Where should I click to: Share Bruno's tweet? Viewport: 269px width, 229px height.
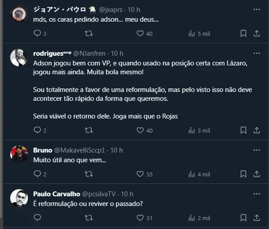point(257,174)
